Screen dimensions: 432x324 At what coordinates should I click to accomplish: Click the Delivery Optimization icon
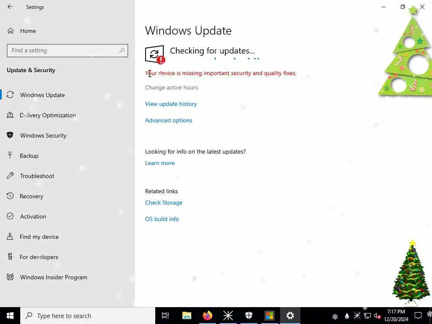pos(10,115)
